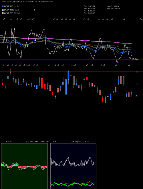Click the ADX panel heading
This screenshot has height=189, width=143.
pyautogui.click(x=55, y=141)
